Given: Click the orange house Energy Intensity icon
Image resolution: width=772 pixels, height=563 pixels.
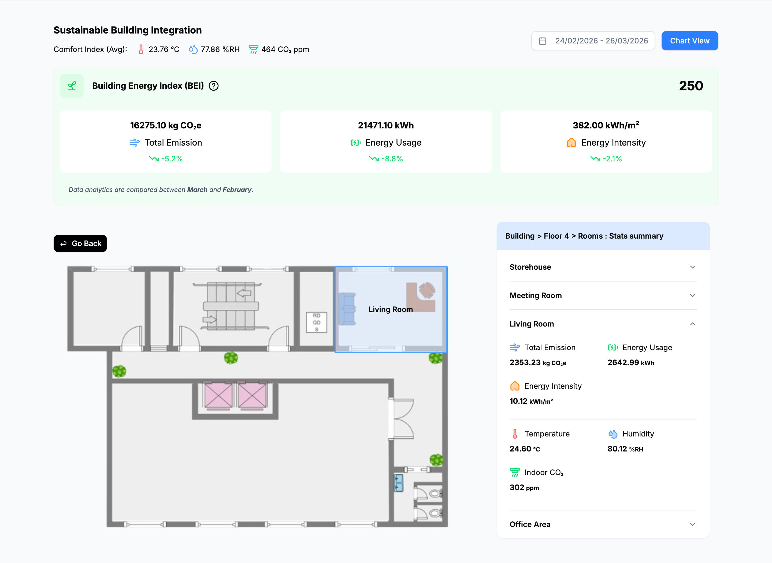Looking at the screenshot, I should coord(571,143).
